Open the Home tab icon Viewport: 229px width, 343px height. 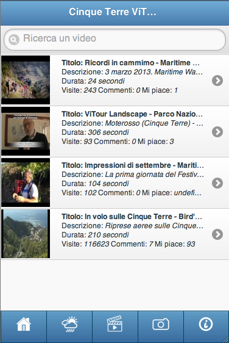click(24, 324)
